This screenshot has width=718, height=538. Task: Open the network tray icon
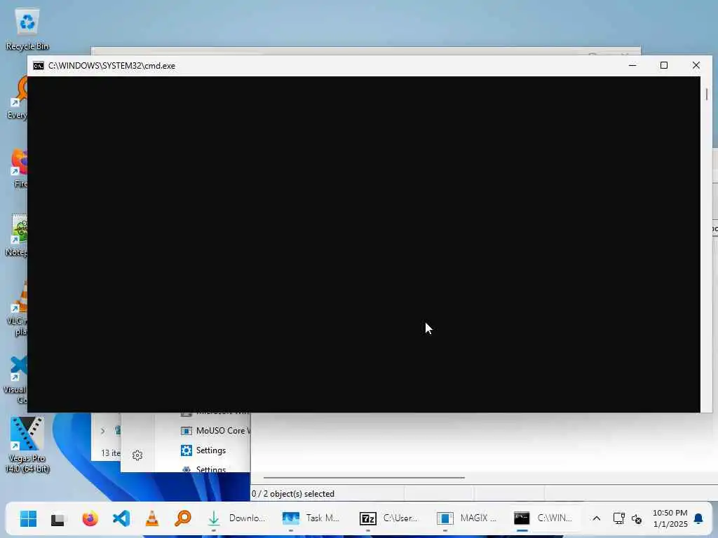point(618,518)
